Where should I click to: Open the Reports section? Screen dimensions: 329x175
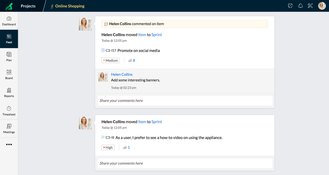(x=9, y=93)
